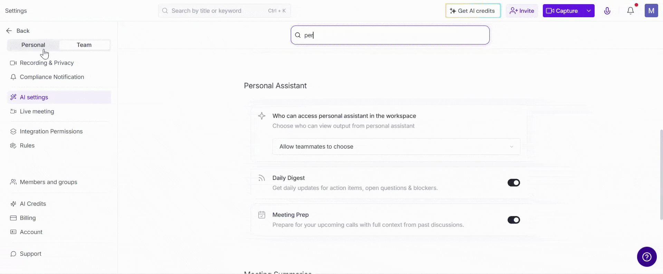Click the top search bar magnifier icon

[x=165, y=11]
